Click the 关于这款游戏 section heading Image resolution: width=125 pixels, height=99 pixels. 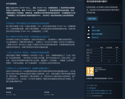coord(11,4)
